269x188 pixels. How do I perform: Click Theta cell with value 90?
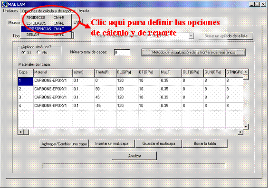105,90
